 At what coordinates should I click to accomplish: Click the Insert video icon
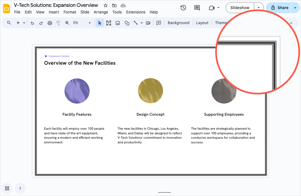coord(148,23)
